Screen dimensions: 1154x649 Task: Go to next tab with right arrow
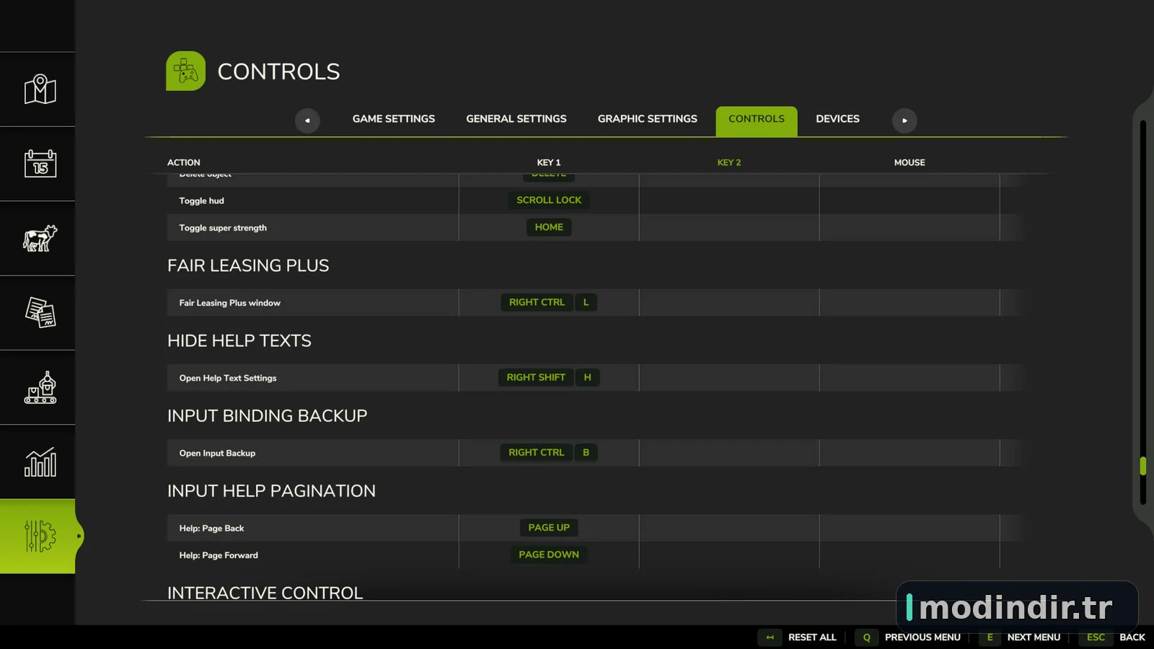pos(904,120)
